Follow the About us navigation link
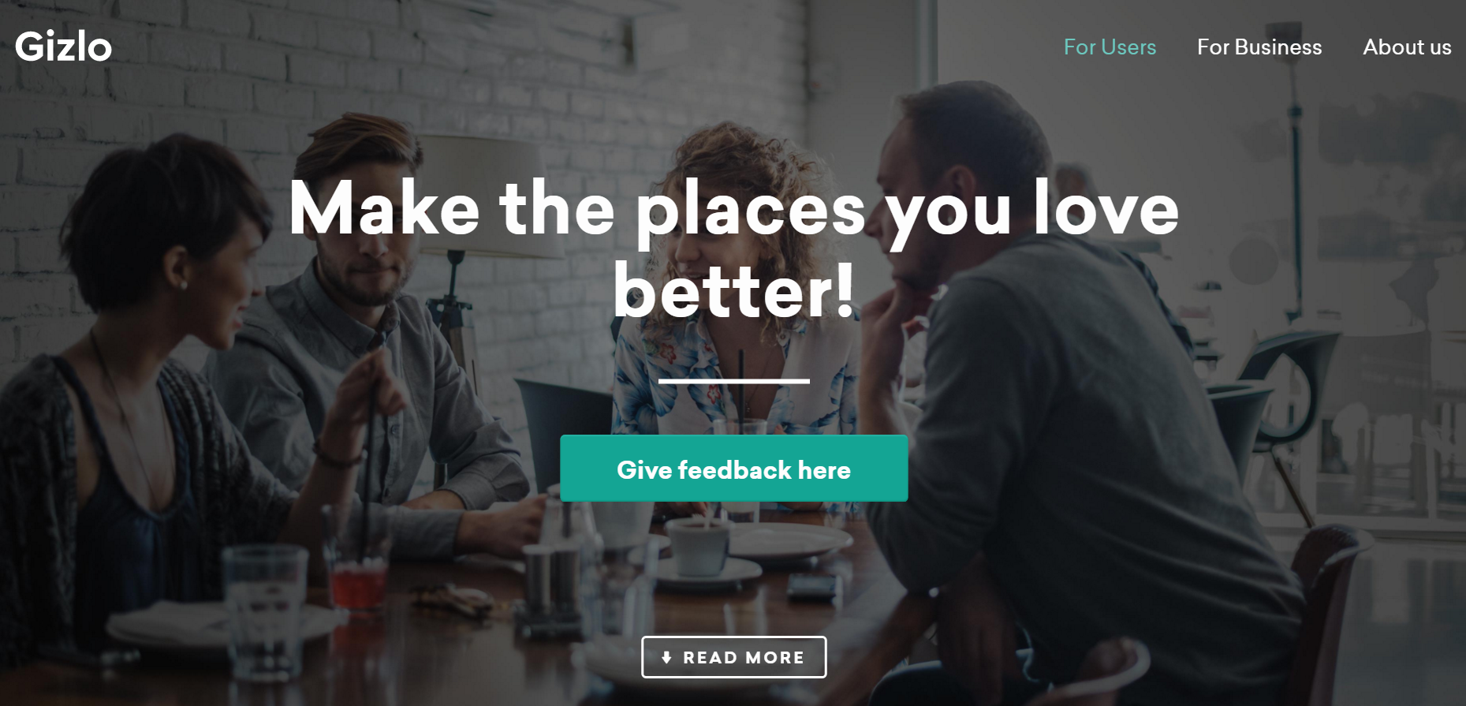The height and width of the screenshot is (706, 1466). pyautogui.click(x=1407, y=47)
